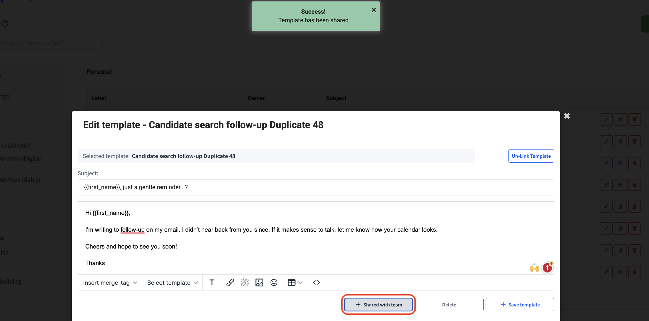The width and height of the screenshot is (649, 321).
Task: Click the remove link icon
Action: [245, 282]
